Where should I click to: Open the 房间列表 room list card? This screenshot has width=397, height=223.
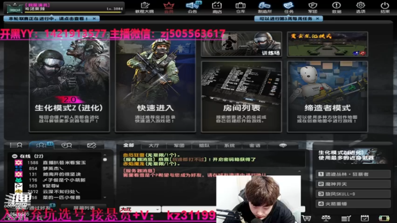(x=241, y=97)
